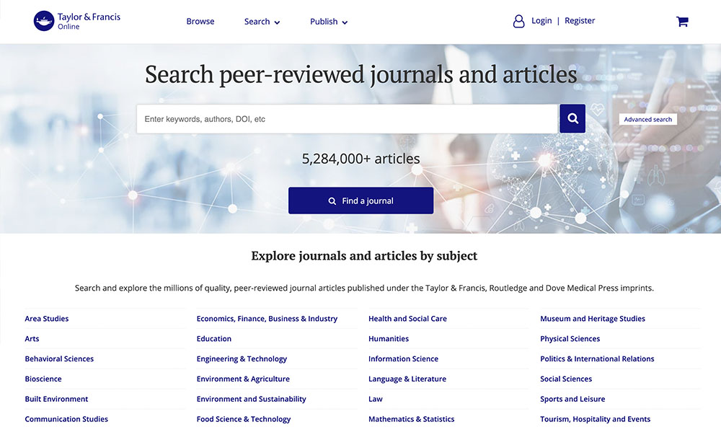Click the Find a journal button
The image size is (721, 427).
coord(360,201)
